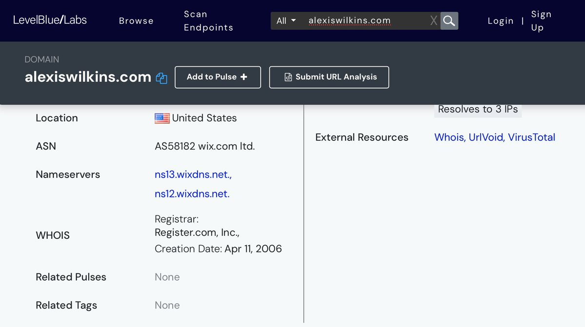Click the United States flag icon
Viewport: 585px width, 327px height.
click(x=162, y=118)
